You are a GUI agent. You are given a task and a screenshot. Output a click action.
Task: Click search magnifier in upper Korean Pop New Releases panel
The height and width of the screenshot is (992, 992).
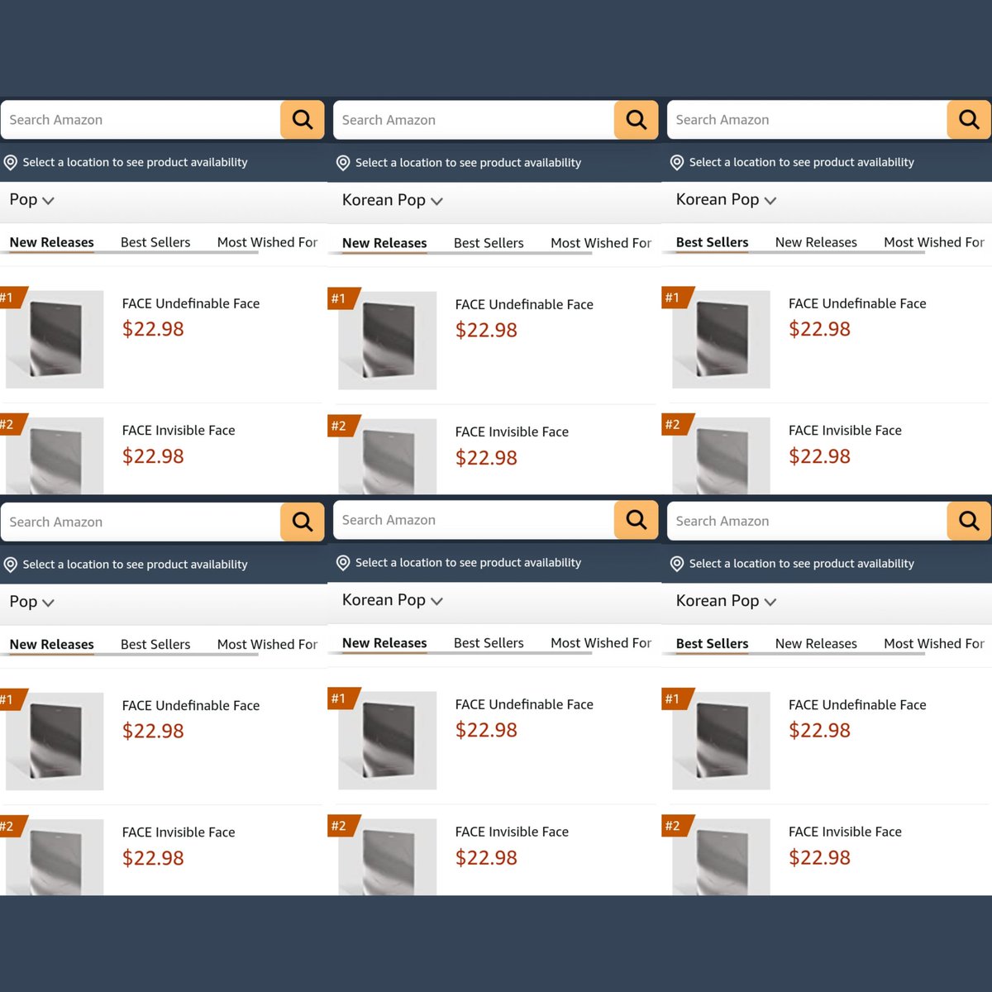coord(636,120)
